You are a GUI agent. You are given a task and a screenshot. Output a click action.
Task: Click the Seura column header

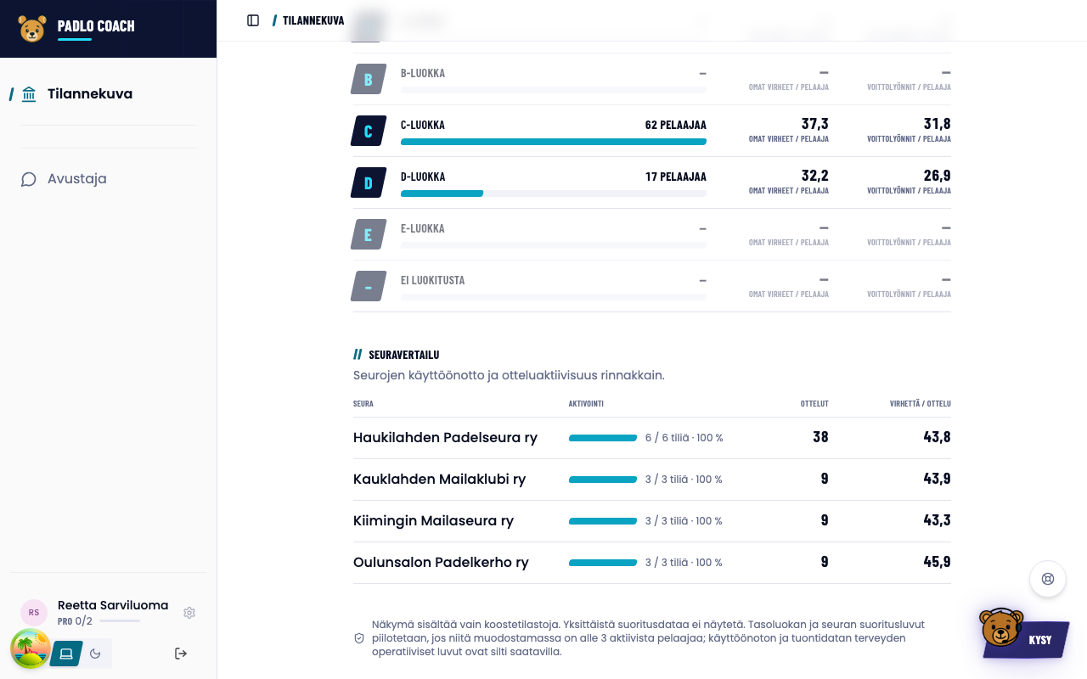point(363,403)
